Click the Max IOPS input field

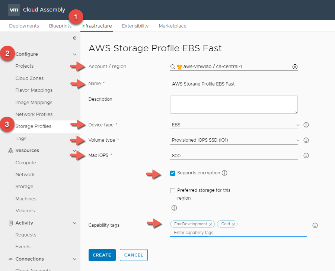[x=234, y=155]
